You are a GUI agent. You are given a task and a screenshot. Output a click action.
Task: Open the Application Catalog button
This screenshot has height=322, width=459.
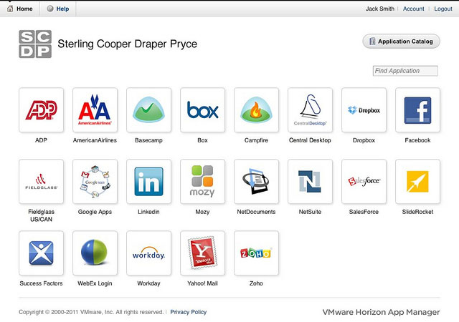402,42
